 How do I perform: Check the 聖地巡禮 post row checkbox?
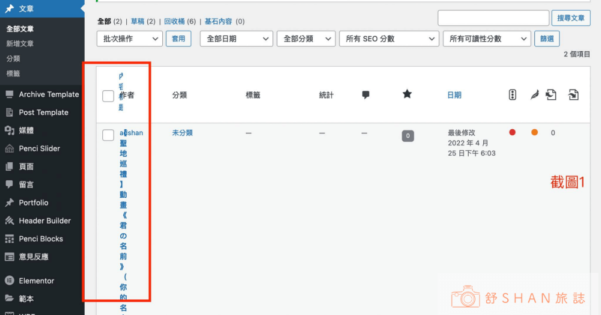(x=108, y=135)
